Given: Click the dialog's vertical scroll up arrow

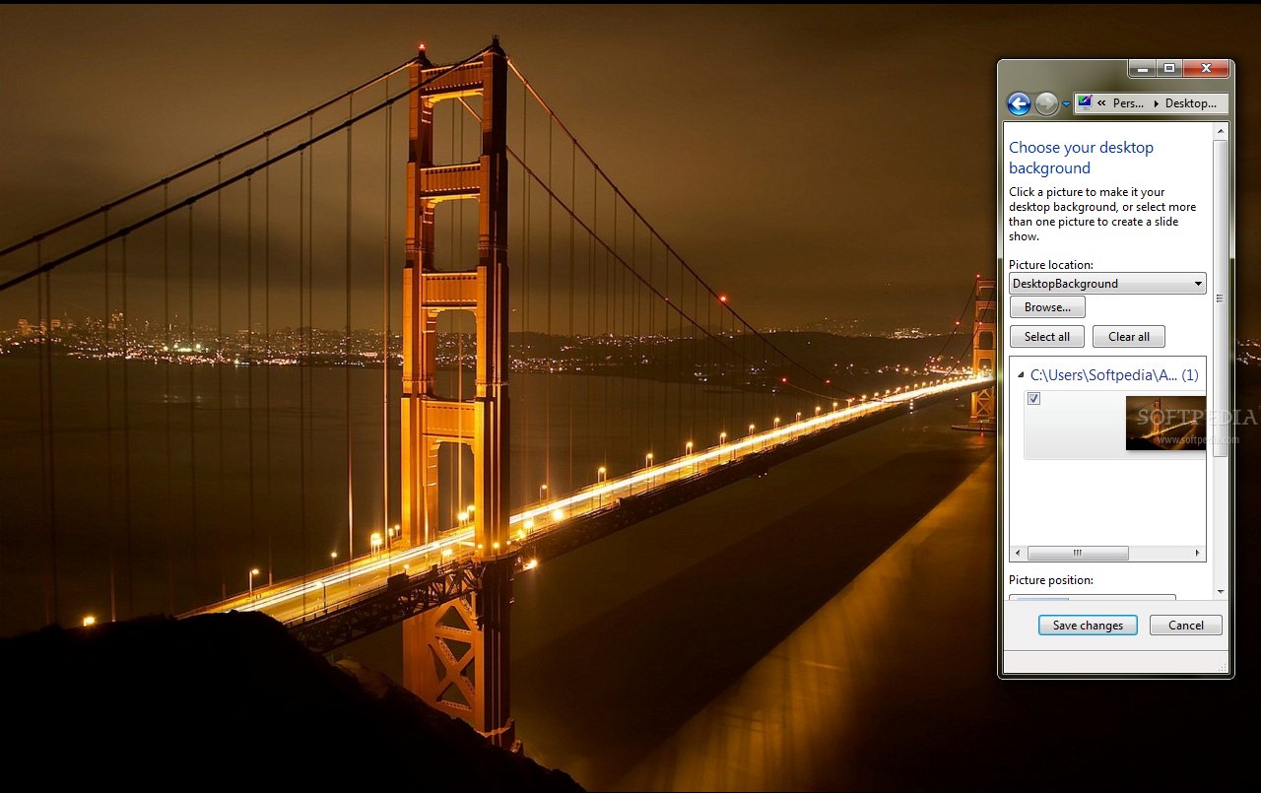Looking at the screenshot, I should (1221, 131).
